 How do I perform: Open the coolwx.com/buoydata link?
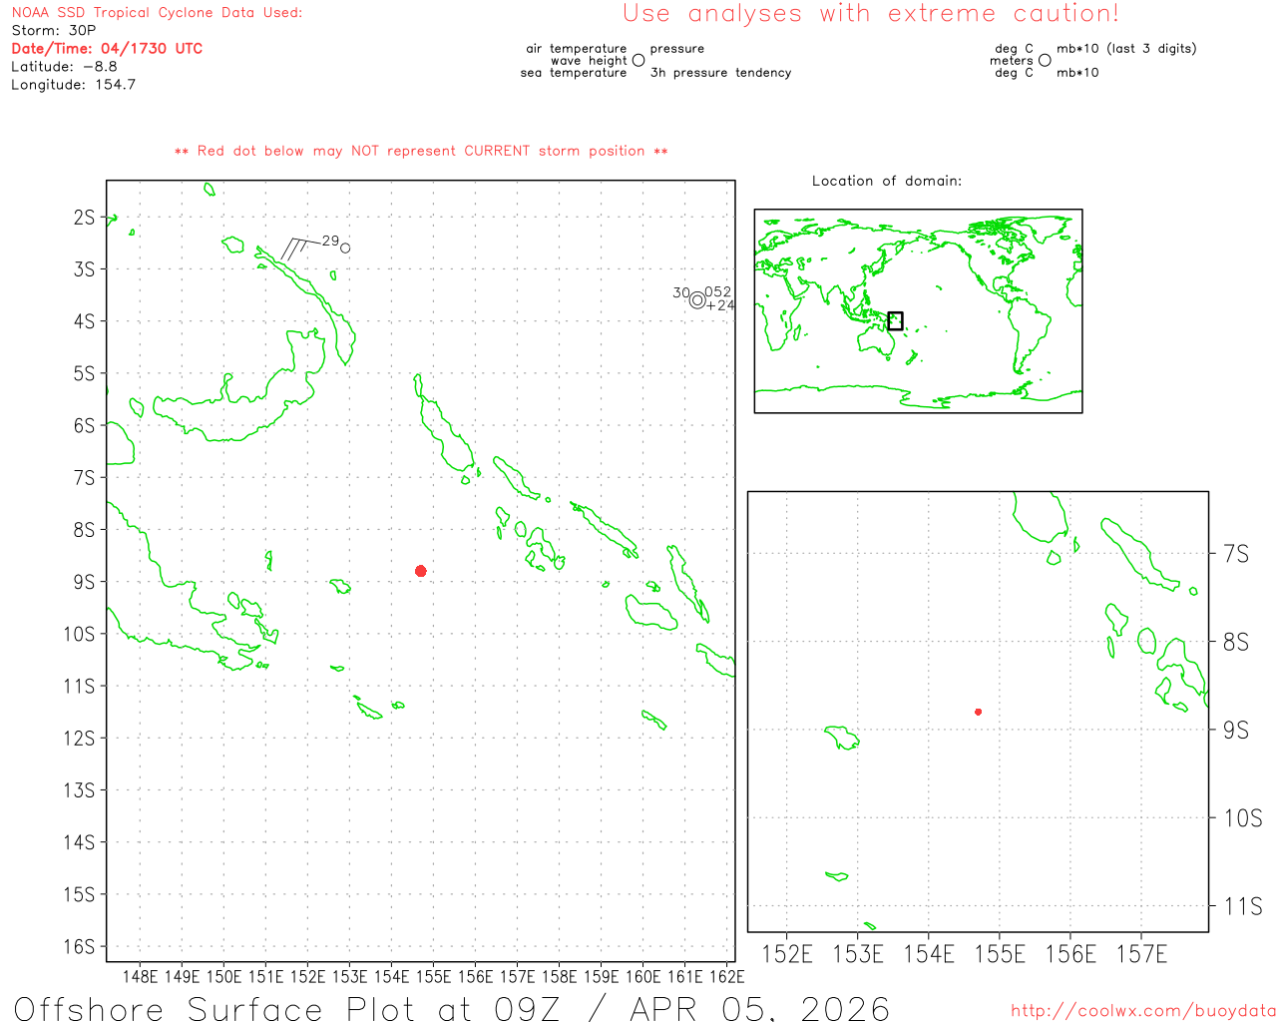tap(1142, 1011)
